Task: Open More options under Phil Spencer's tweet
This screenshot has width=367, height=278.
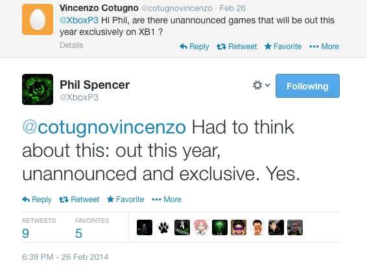Action: tap(167, 200)
